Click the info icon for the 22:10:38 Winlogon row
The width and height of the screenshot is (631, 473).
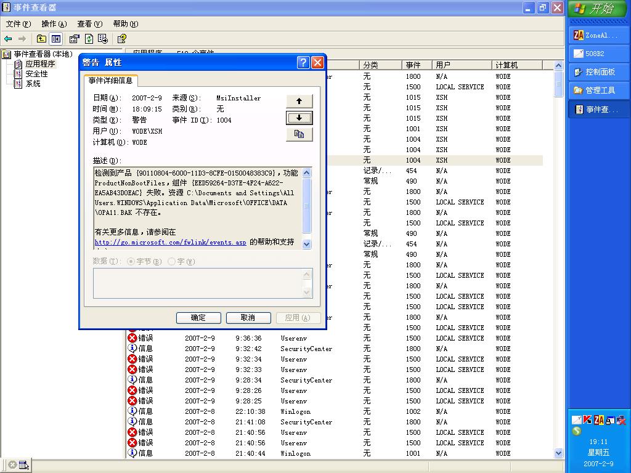click(x=132, y=411)
